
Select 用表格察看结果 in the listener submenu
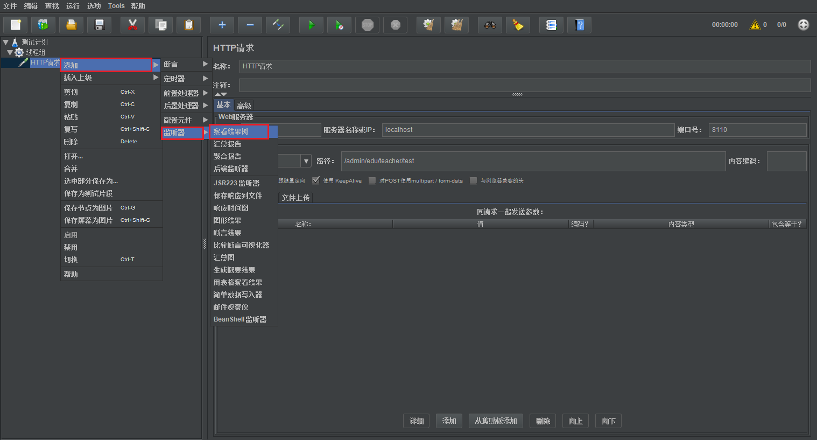coord(243,282)
